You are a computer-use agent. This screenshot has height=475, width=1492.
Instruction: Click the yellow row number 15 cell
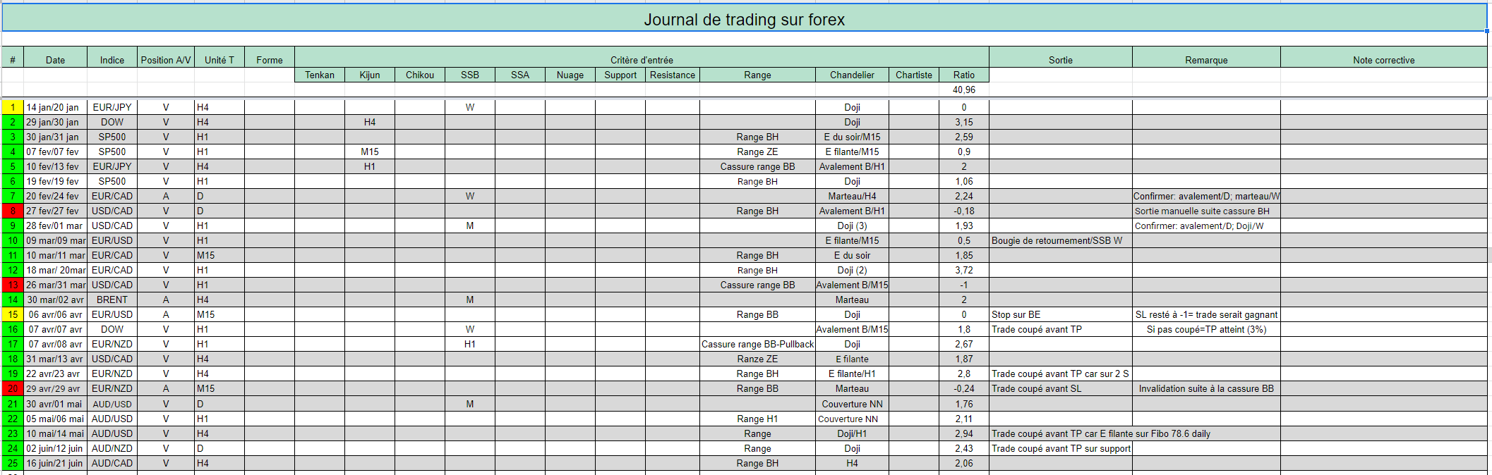[x=13, y=314]
